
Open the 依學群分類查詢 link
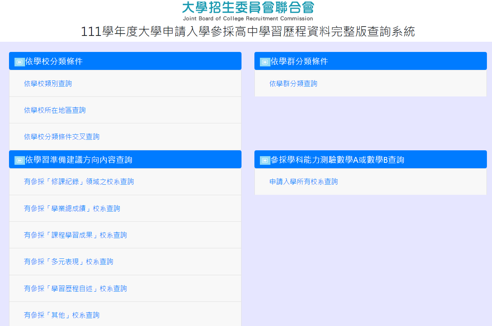point(293,84)
